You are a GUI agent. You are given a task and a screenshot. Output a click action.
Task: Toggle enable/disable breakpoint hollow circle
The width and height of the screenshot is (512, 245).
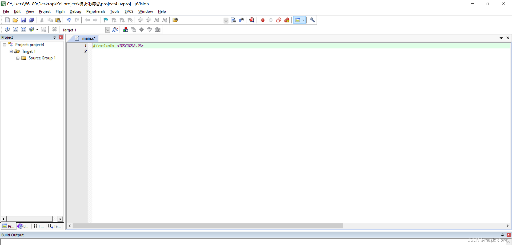click(271, 20)
